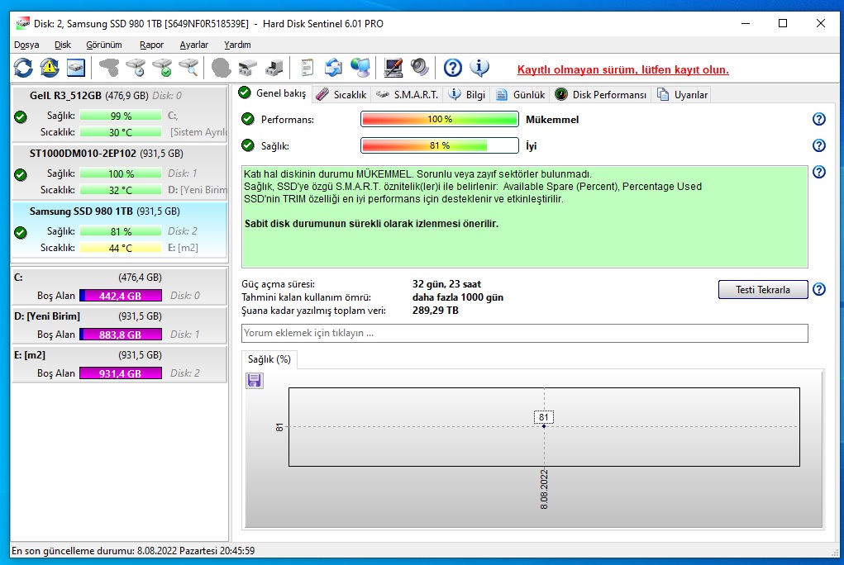The image size is (844, 565).
Task: Switch to the Günlük tab
Action: 520,95
